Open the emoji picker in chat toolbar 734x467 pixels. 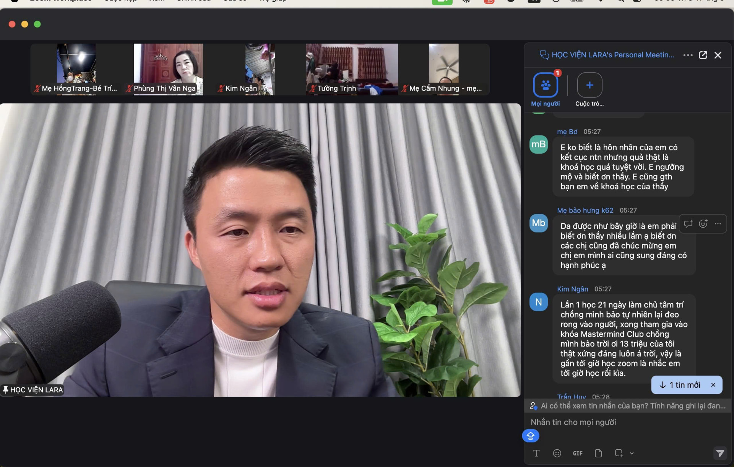coord(557,453)
